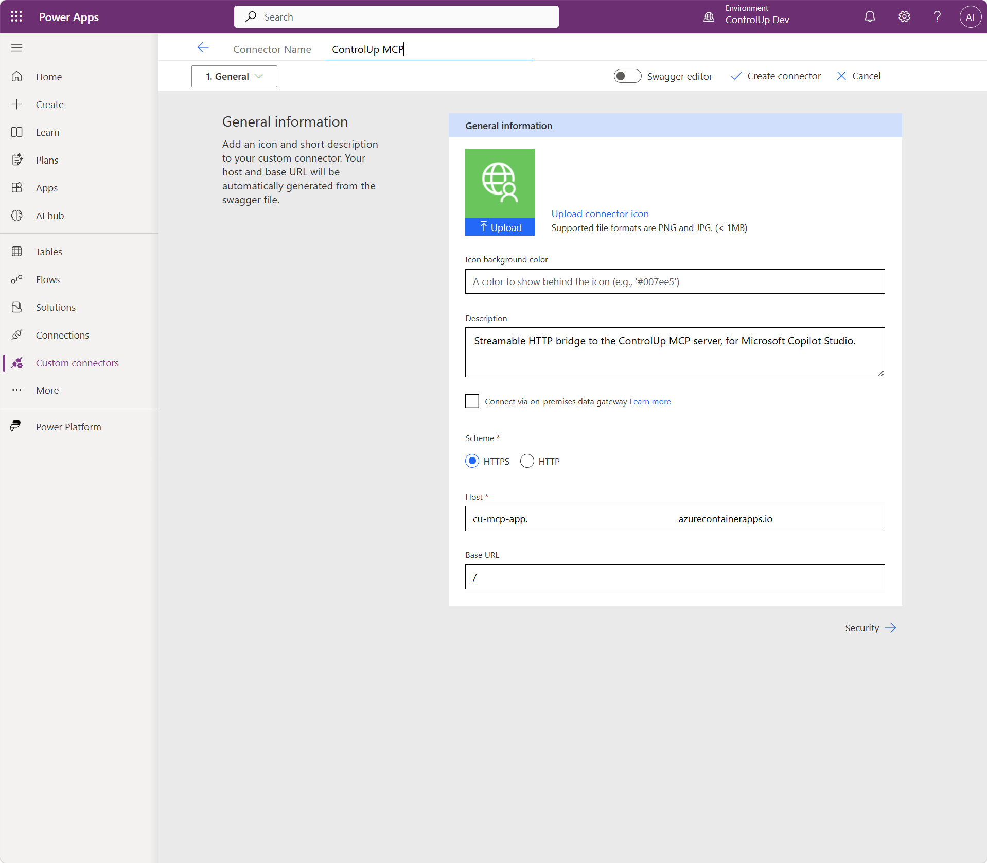Click the More ellipsis icon
The height and width of the screenshot is (863, 987).
(17, 390)
